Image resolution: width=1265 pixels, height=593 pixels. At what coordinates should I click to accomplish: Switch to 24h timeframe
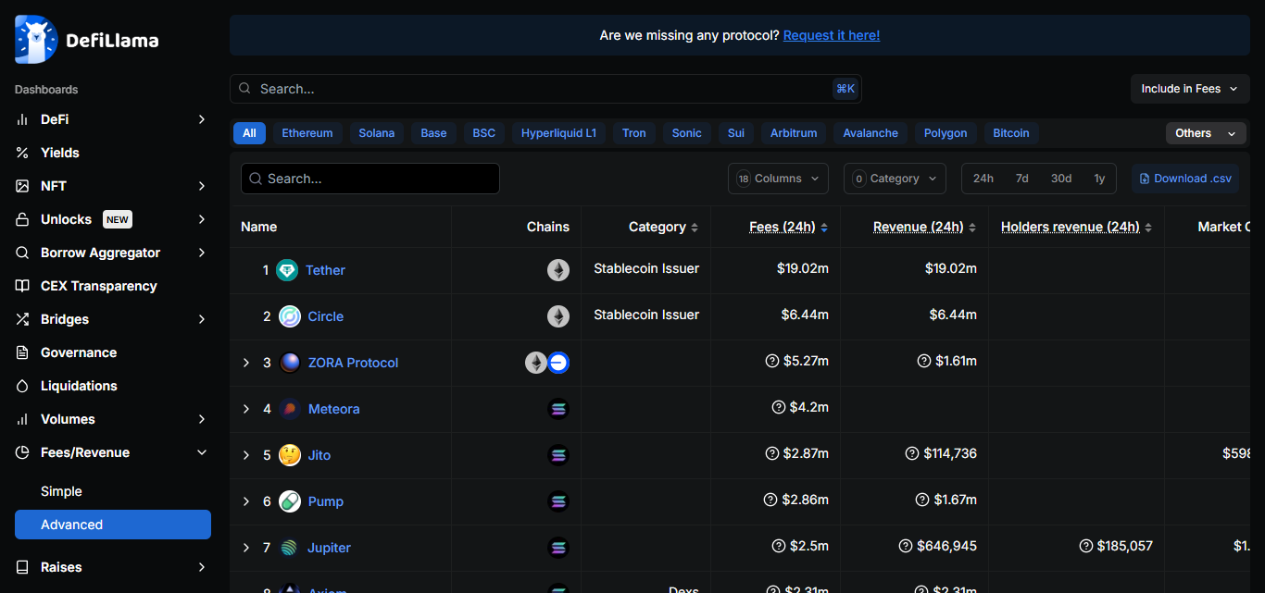pos(983,179)
